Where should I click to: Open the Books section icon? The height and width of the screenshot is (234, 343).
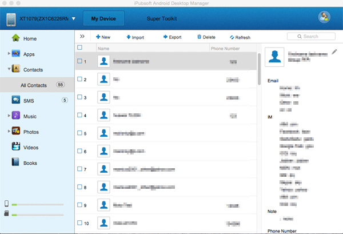point(16,162)
